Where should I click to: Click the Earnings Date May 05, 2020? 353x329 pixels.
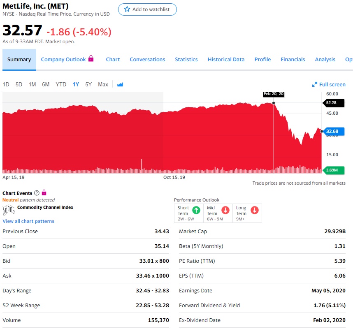(x=328, y=290)
